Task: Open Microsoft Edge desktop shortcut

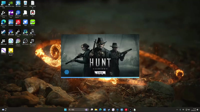Action: [3, 23]
